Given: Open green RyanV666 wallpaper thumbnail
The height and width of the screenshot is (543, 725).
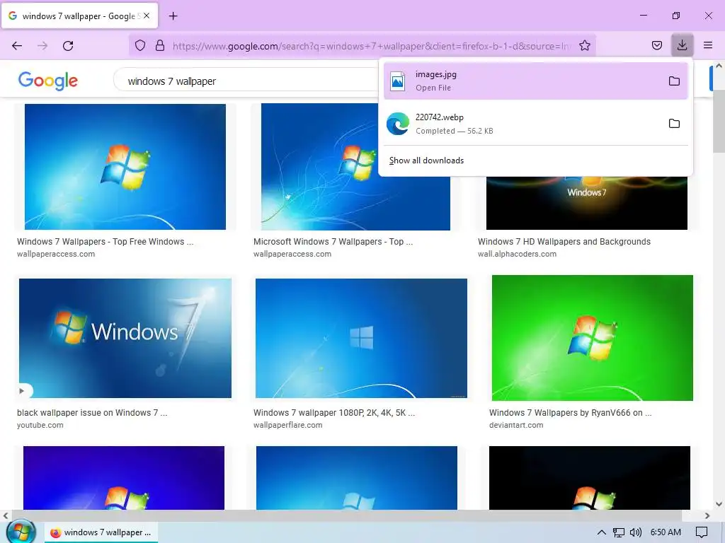Looking at the screenshot, I should (x=593, y=338).
